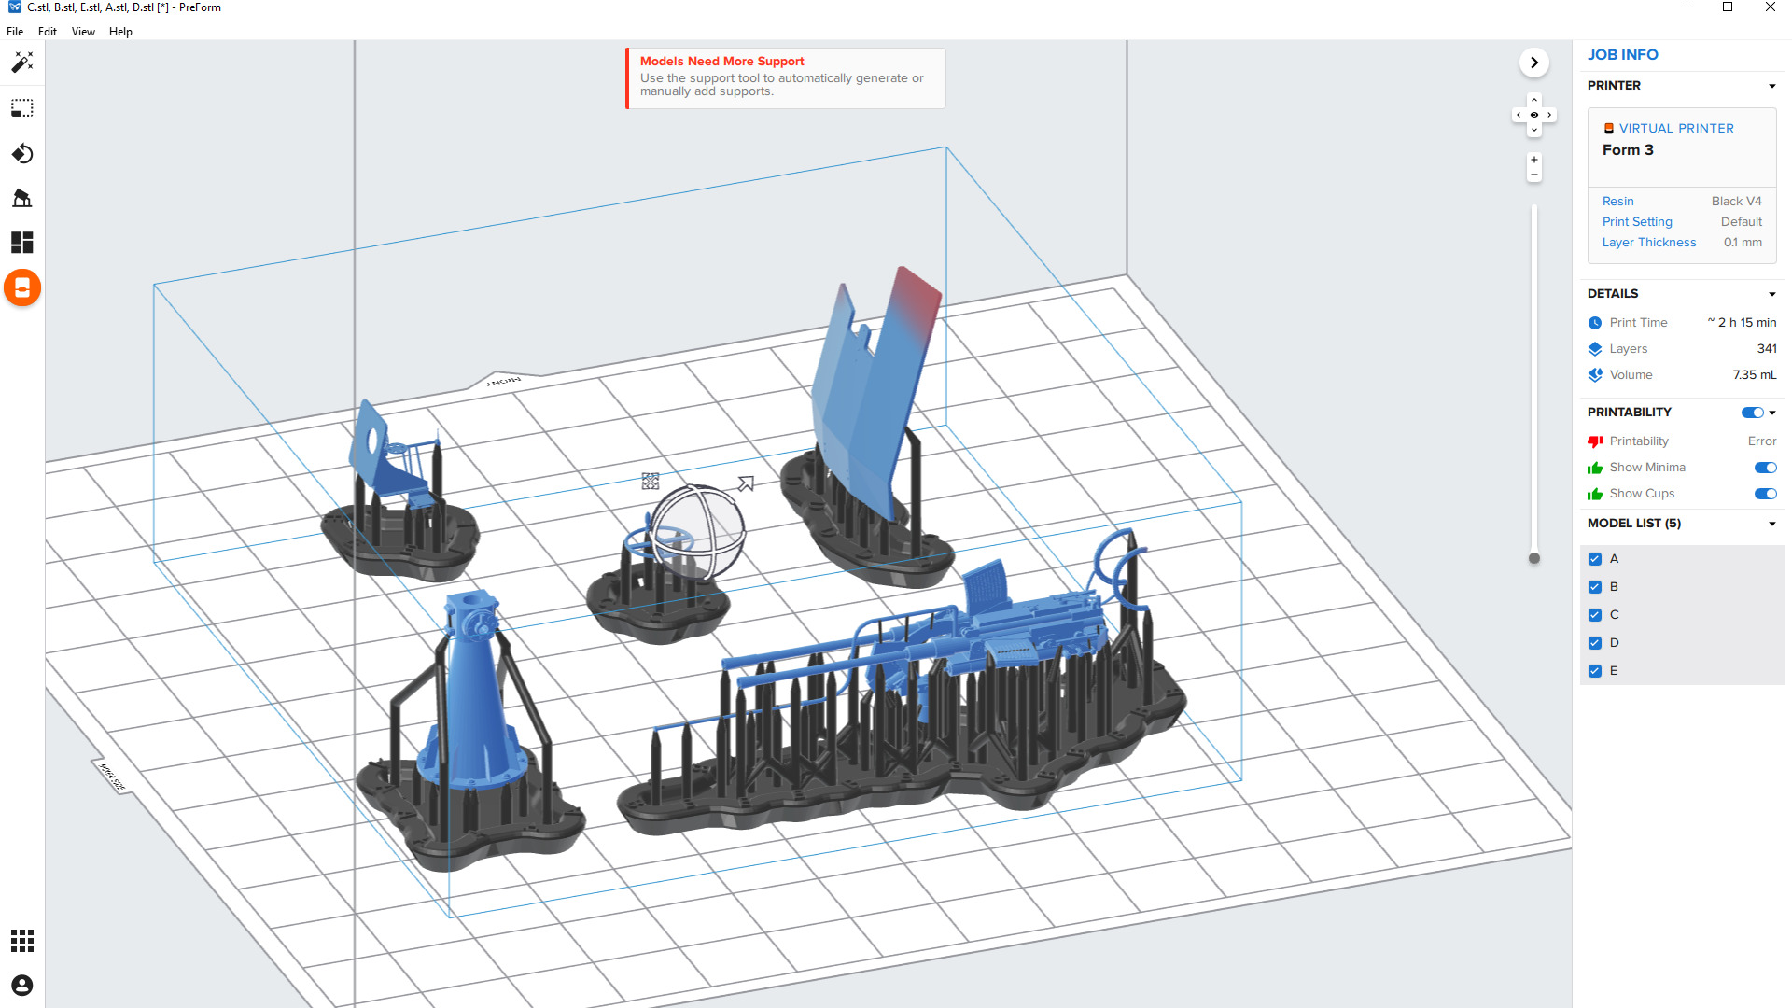Uncheck model B checkbox

coord(1595,587)
